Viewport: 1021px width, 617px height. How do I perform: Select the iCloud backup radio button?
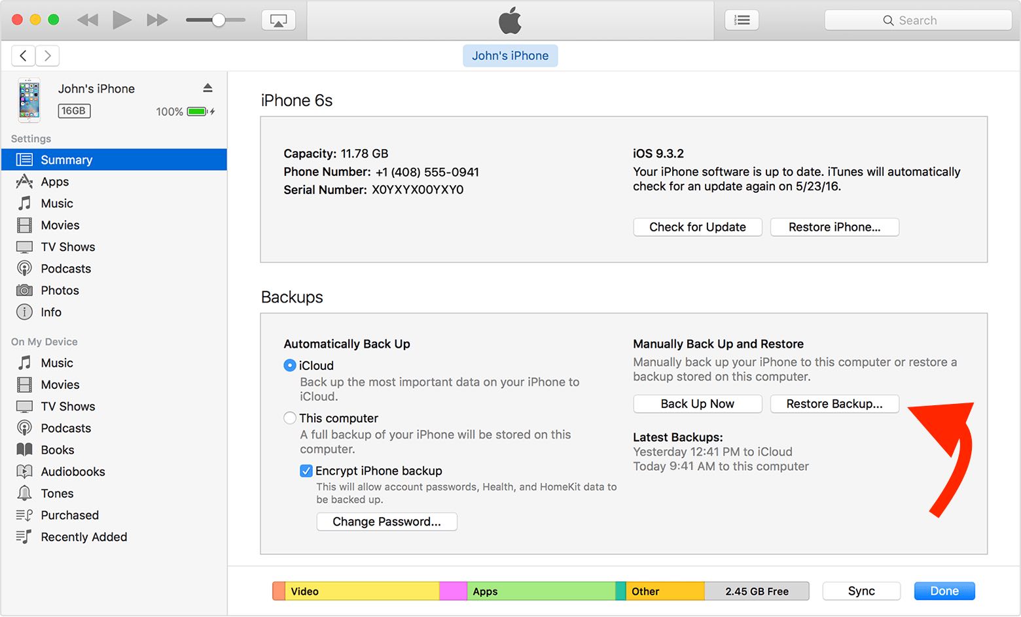click(290, 365)
